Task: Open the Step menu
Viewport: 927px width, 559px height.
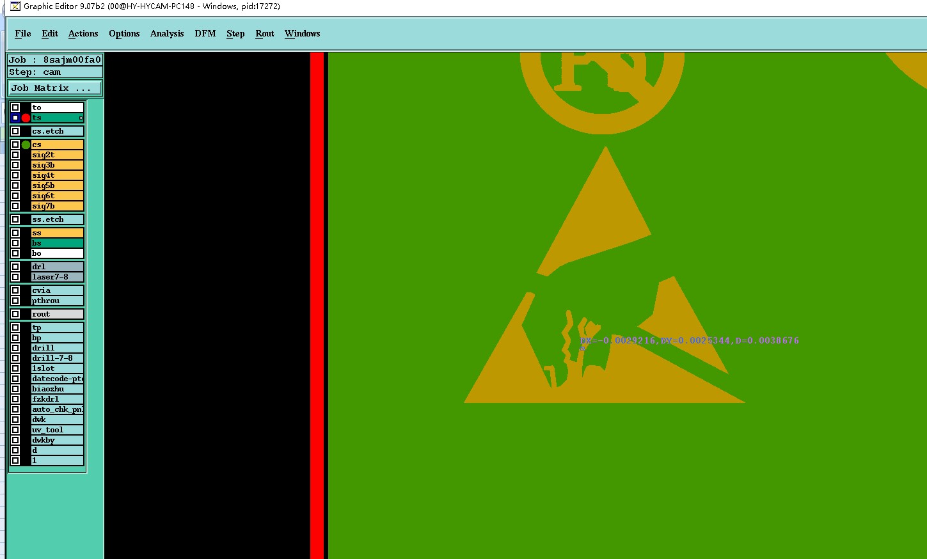Action: [x=235, y=34]
